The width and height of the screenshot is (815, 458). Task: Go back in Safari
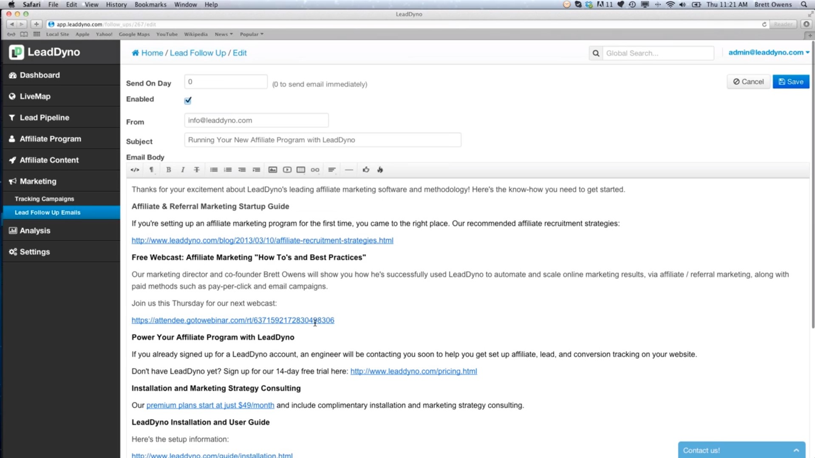pyautogui.click(x=11, y=24)
